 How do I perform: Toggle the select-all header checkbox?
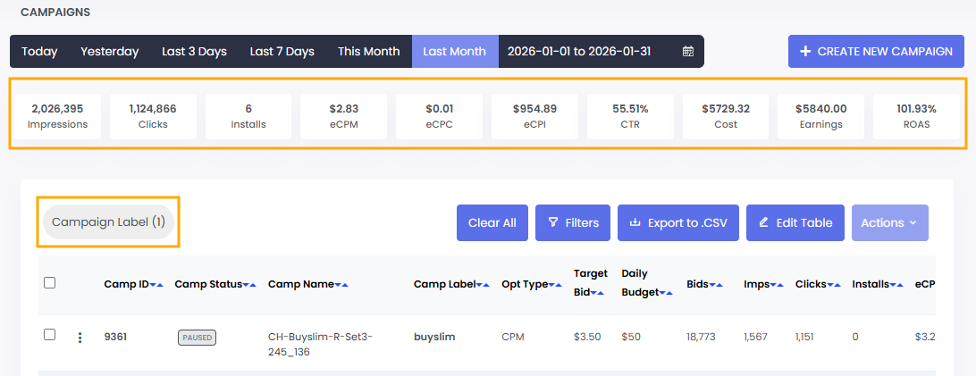pyautogui.click(x=50, y=283)
